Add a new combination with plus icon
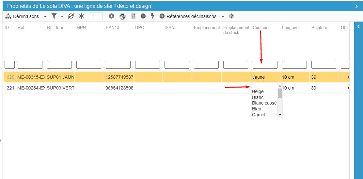The height and width of the screenshot is (179, 363). [x=111, y=16]
